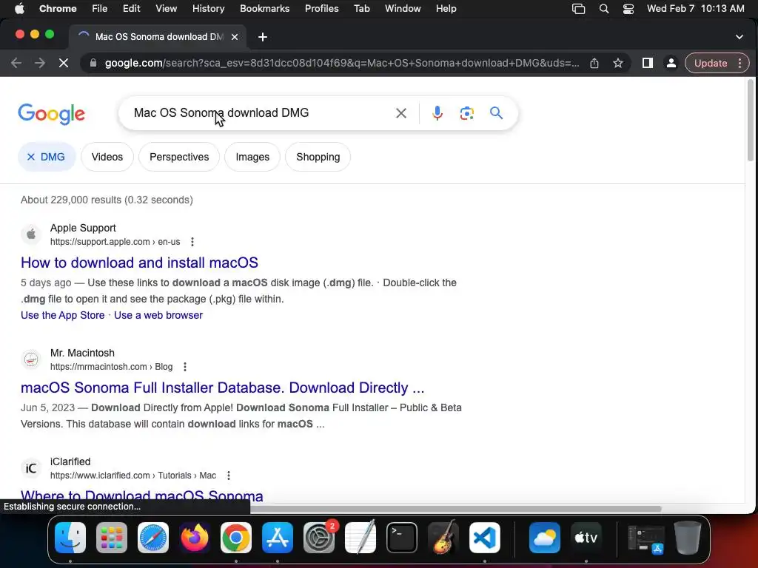Open the Trash from the Dock
758x568 pixels.
688,538
